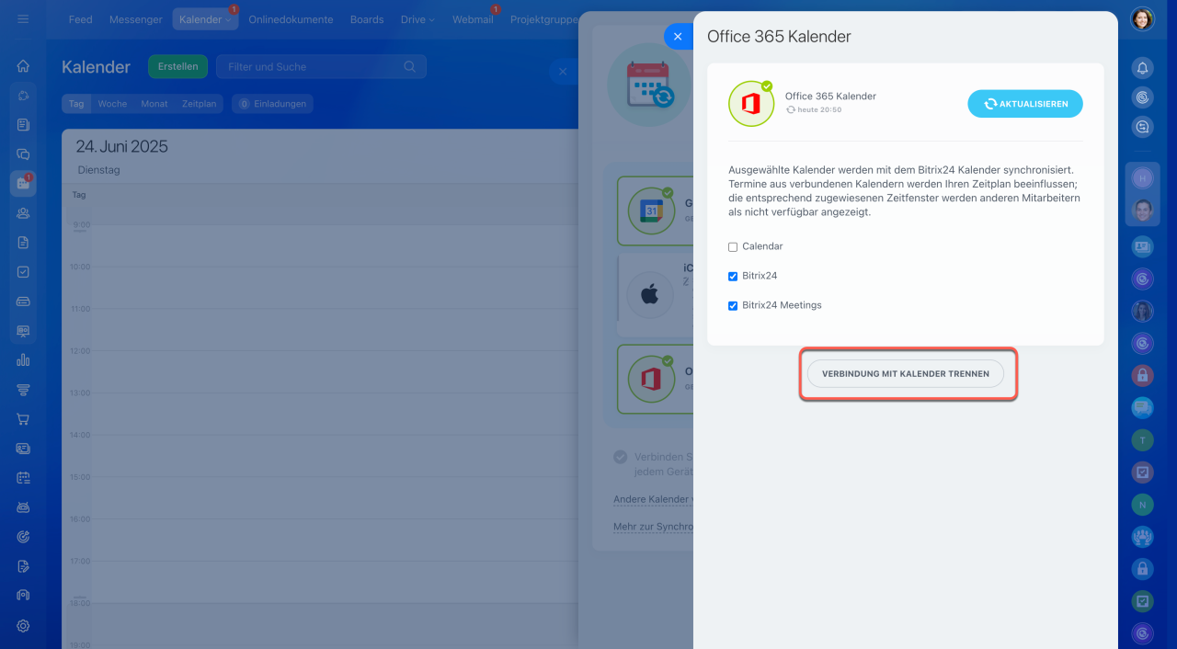1177x649 pixels.
Task: Expand the Drive menu dropdown
Action: (431, 20)
